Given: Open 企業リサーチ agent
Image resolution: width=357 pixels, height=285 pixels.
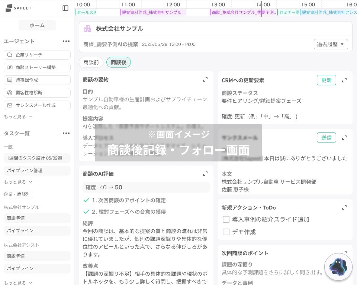Looking at the screenshot, I should pyautogui.click(x=37, y=55).
